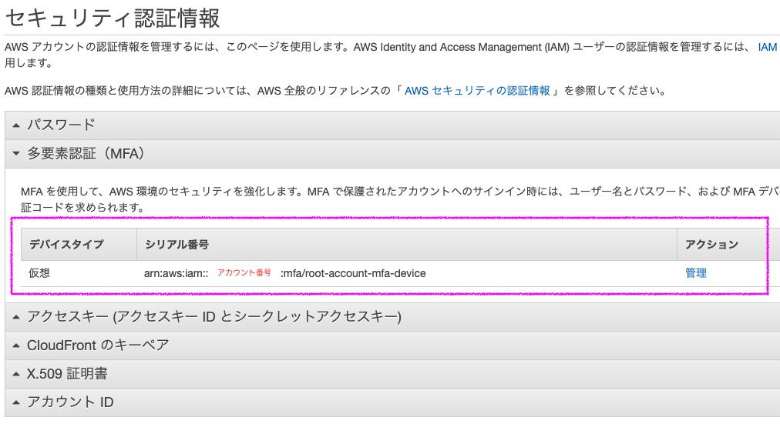The width and height of the screenshot is (780, 424).
Task: Click the シリアル番号 column header
Action: pos(406,244)
